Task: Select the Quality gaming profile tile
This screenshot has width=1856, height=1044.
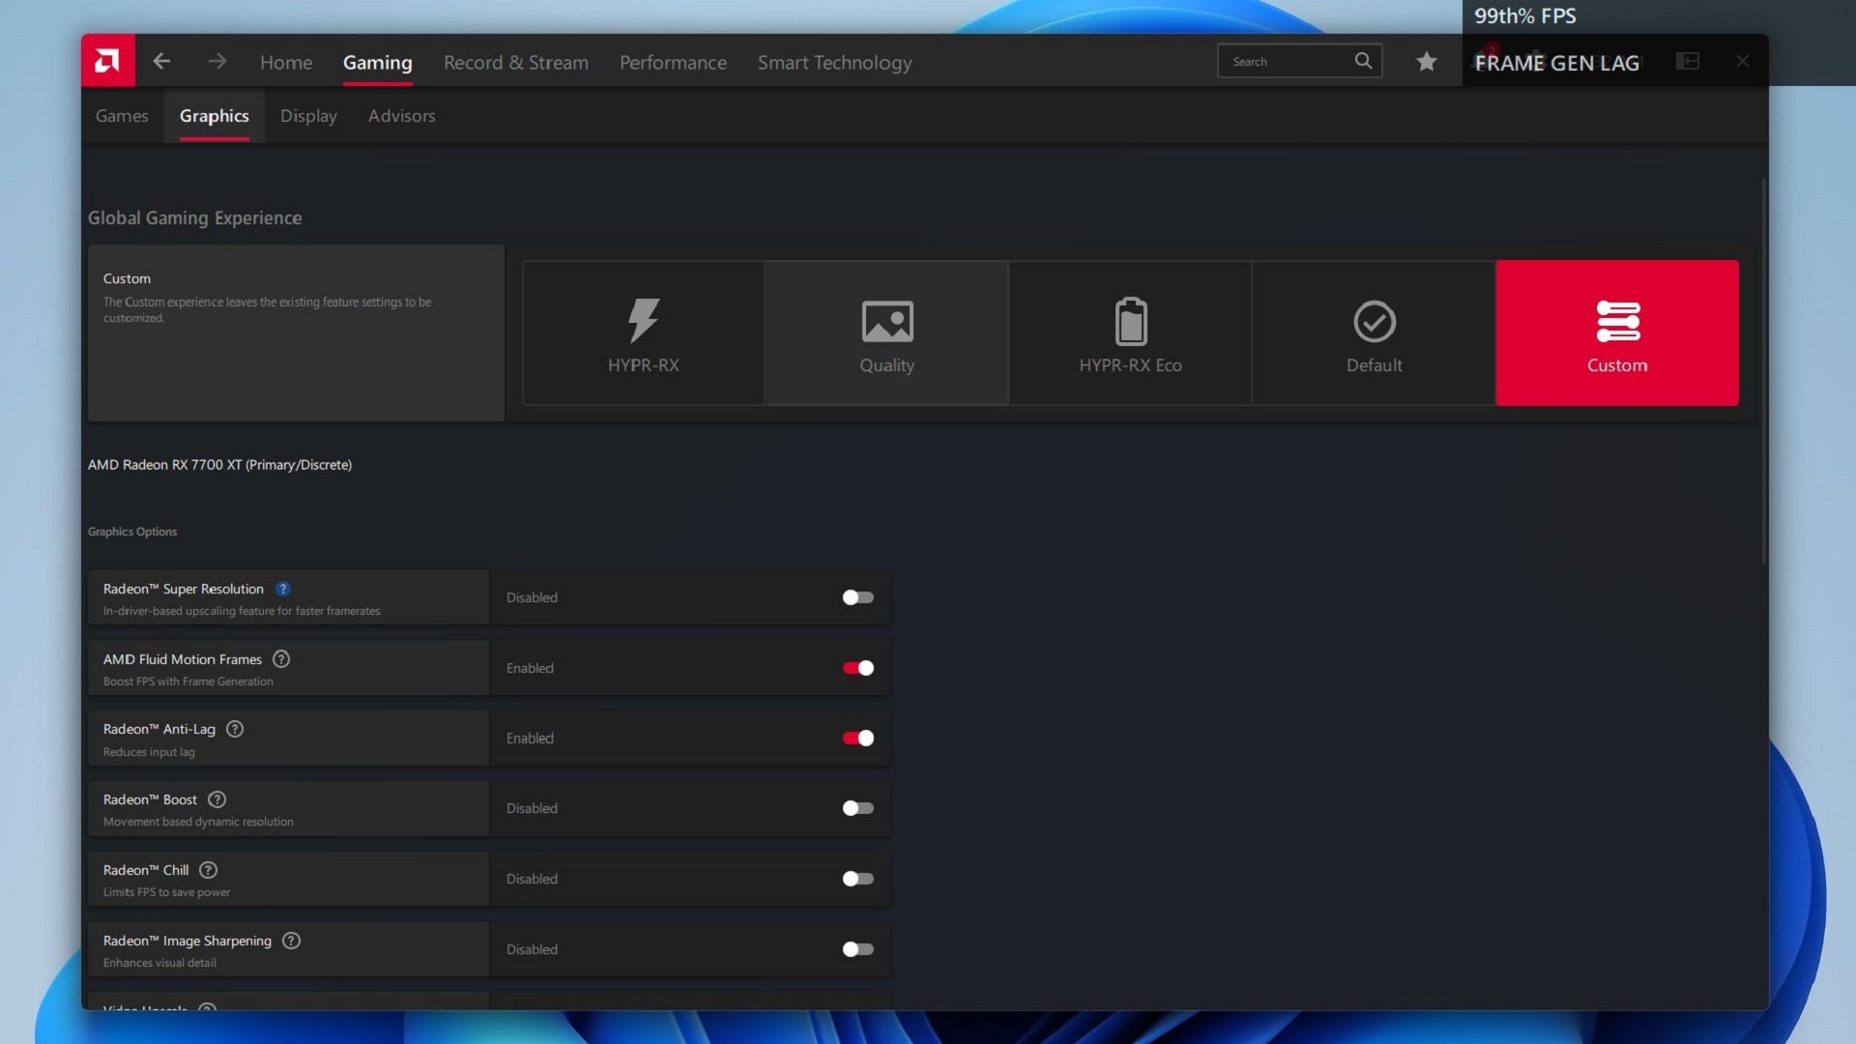Action: (x=886, y=332)
